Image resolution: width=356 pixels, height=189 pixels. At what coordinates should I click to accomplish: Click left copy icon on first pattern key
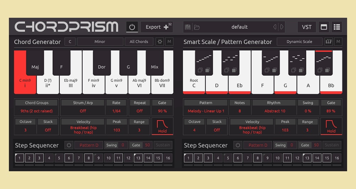(200, 70)
